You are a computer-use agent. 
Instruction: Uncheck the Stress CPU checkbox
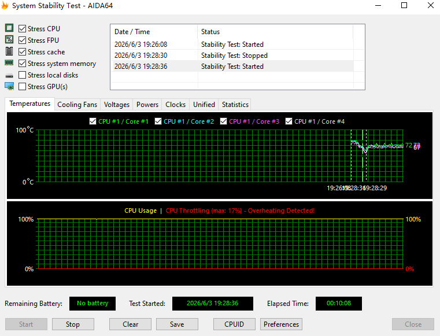click(22, 29)
